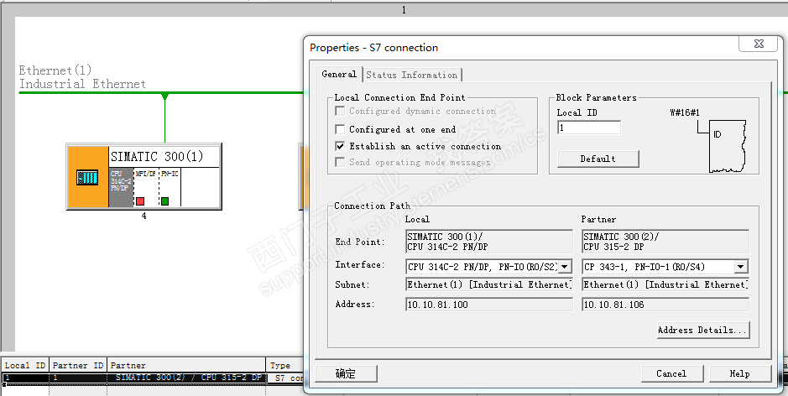788x396 pixels.
Task: Uncheck Establish an active connection
Action: pos(340,146)
